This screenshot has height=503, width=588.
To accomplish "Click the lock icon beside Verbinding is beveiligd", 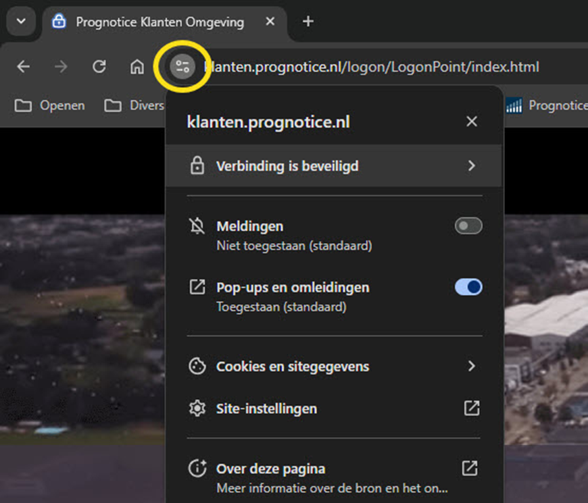I will pyautogui.click(x=197, y=165).
